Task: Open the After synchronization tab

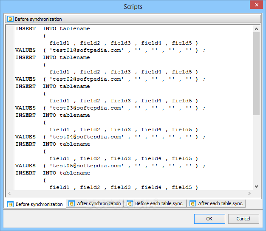Action: point(95,203)
